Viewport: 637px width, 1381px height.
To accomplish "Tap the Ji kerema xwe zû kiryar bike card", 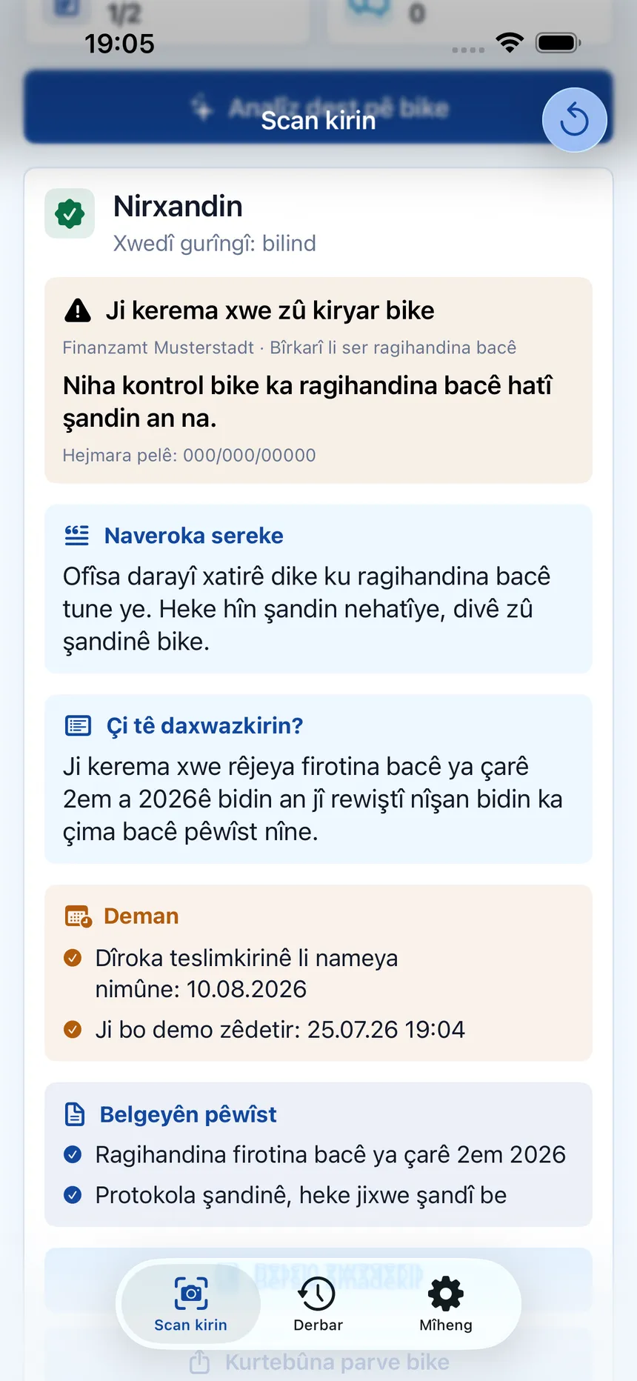I will pos(318,380).
